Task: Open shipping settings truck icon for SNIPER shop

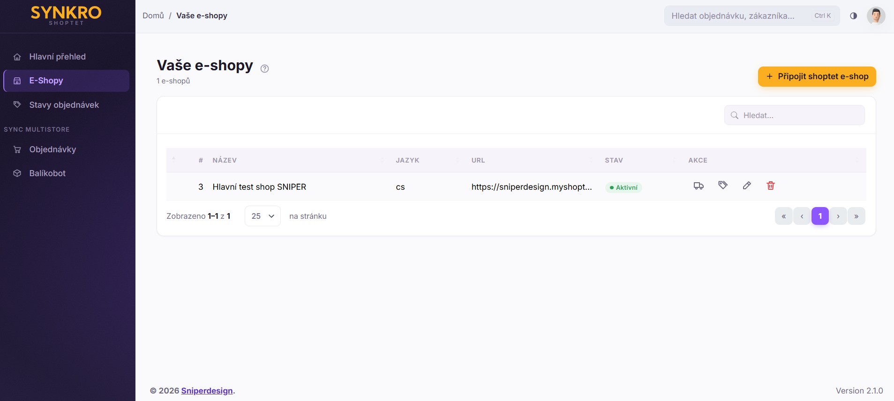Action: click(x=699, y=186)
